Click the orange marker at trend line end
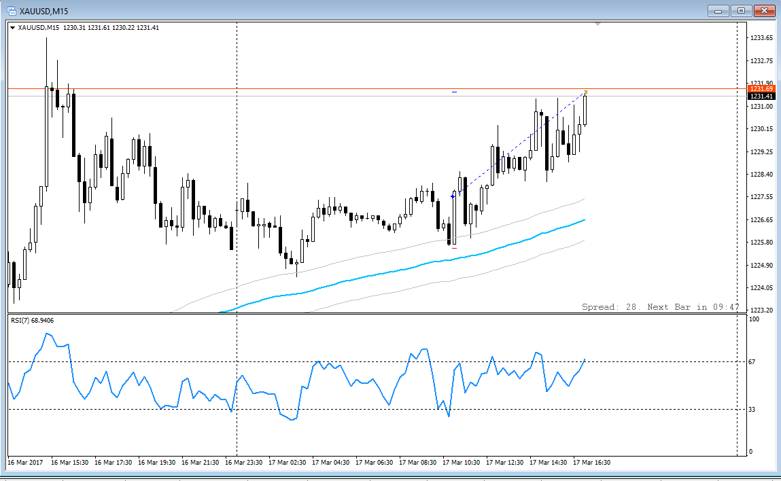Image resolution: width=781 pixels, height=481 pixels. click(586, 92)
